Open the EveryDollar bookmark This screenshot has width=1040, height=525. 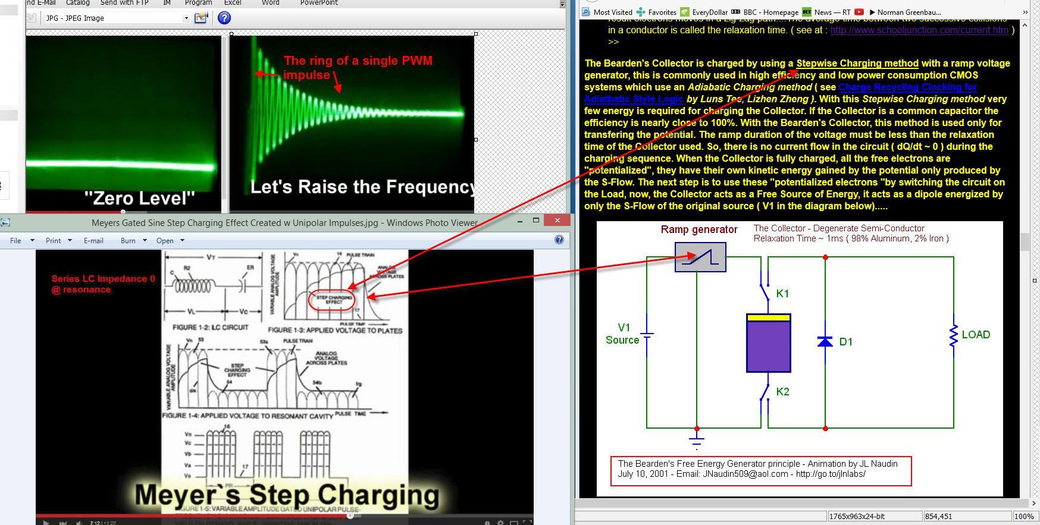(704, 12)
